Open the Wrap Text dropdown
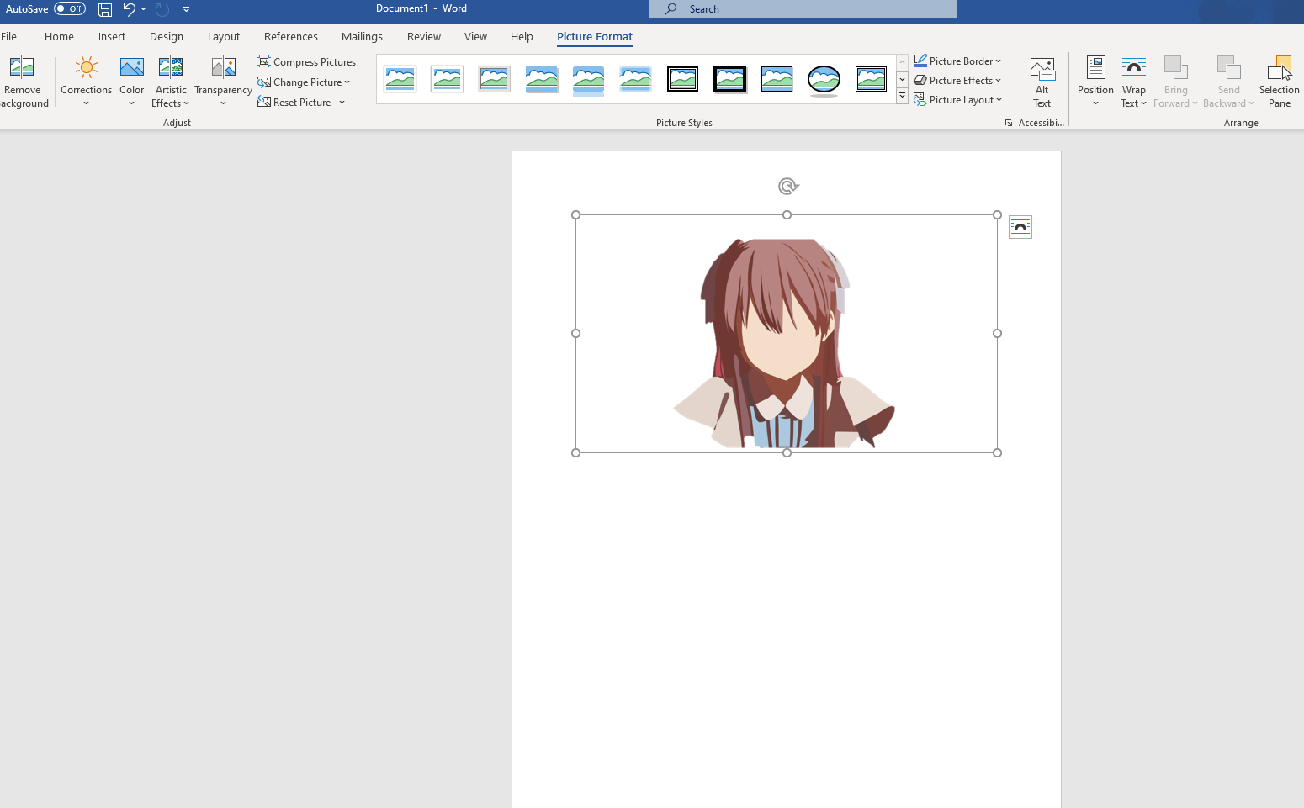The width and height of the screenshot is (1304, 808). [x=1133, y=81]
